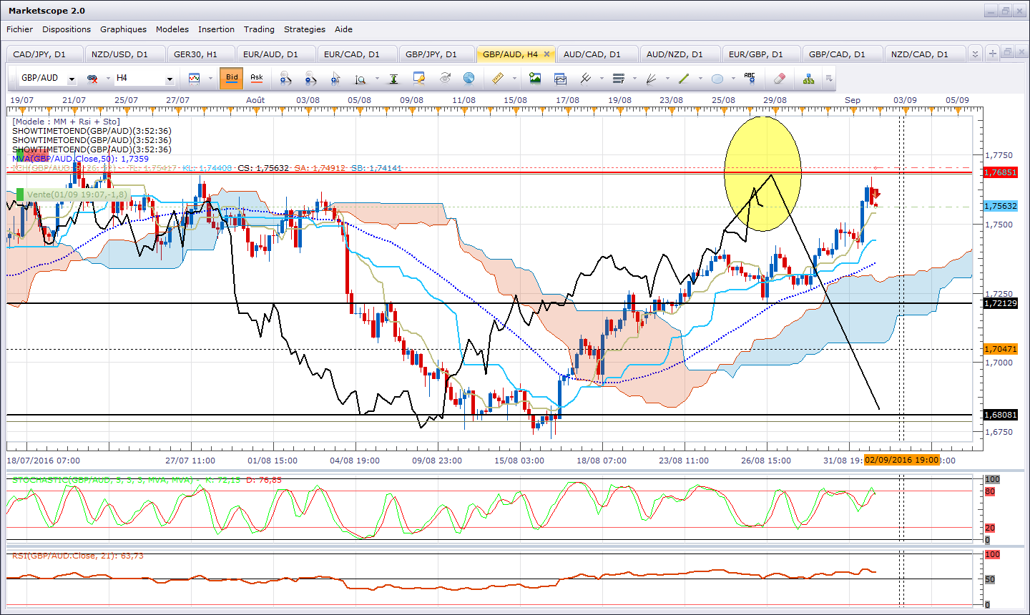Select the eraser tool in toolbar
Viewport: 1030px width, 615px height.
pyautogui.click(x=780, y=78)
